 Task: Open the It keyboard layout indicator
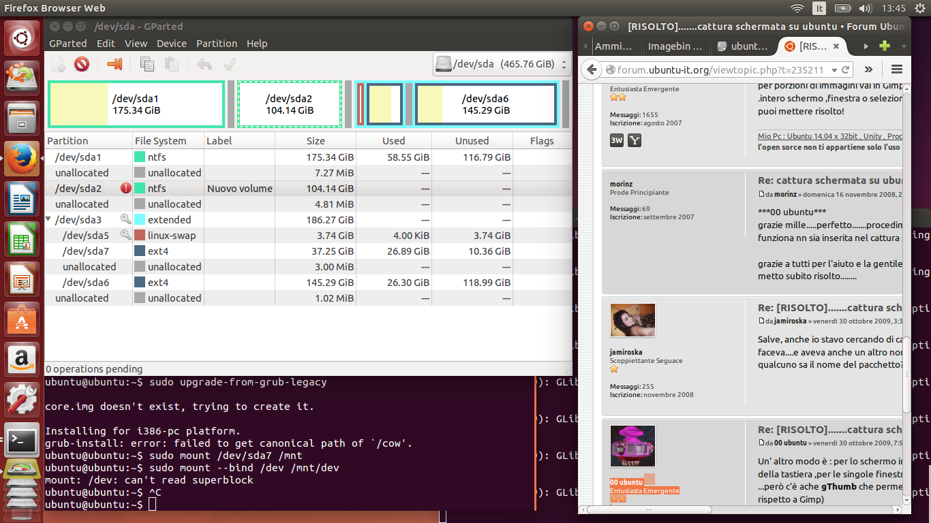coord(819,8)
